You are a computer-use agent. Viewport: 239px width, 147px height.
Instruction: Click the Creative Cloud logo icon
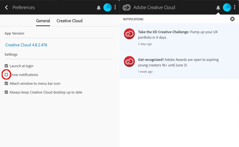pyautogui.click(x=127, y=7)
